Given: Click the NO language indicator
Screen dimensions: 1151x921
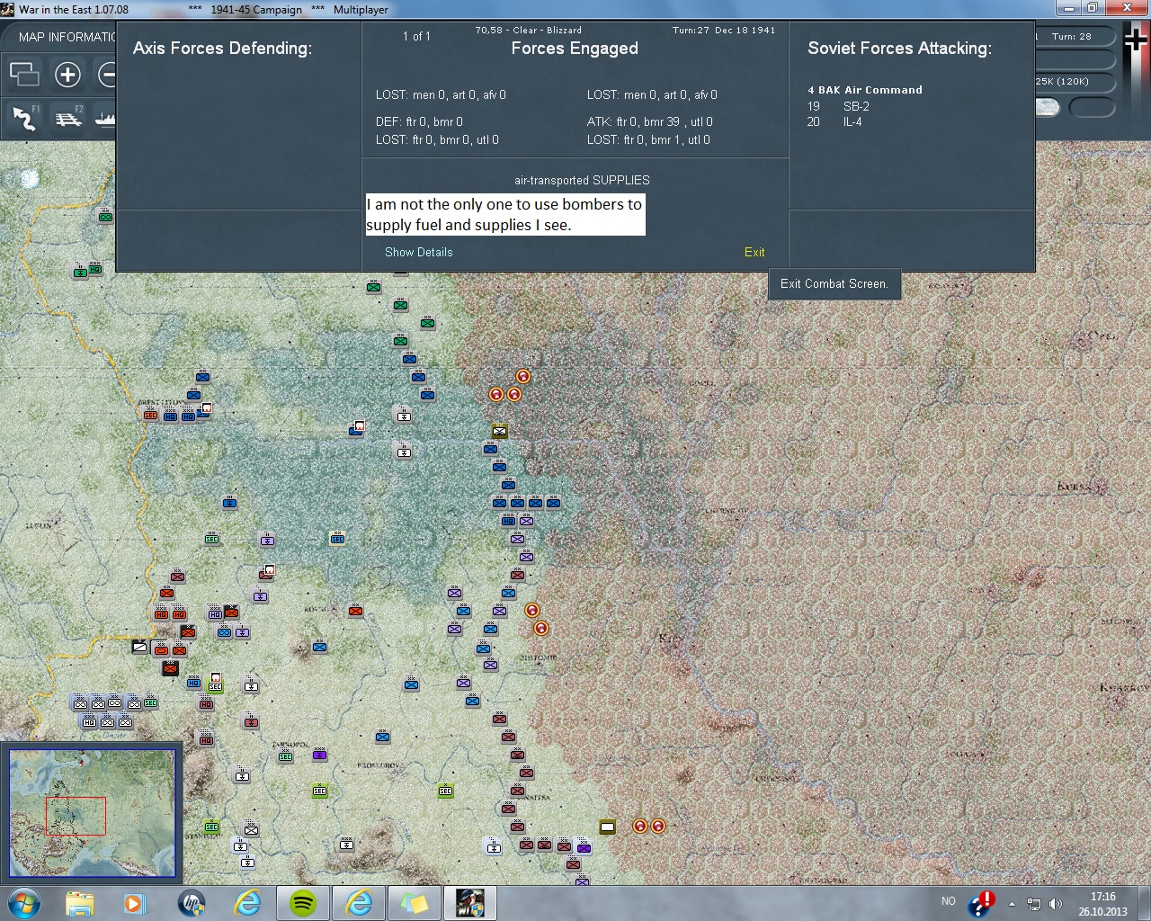Looking at the screenshot, I should point(949,901).
